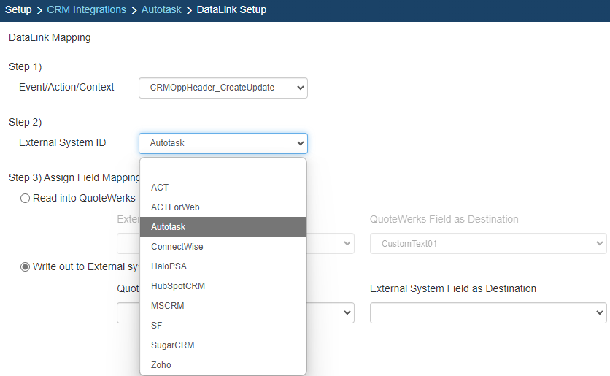
Task: Select the Write out to External system radio
Action: pyautogui.click(x=26, y=266)
